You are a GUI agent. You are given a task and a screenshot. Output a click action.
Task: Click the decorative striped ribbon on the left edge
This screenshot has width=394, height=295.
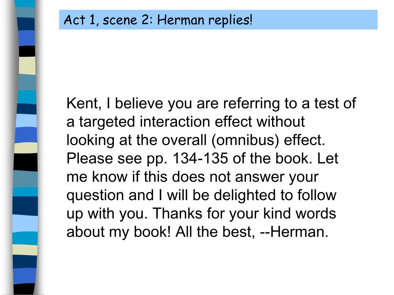pyautogui.click(x=25, y=147)
